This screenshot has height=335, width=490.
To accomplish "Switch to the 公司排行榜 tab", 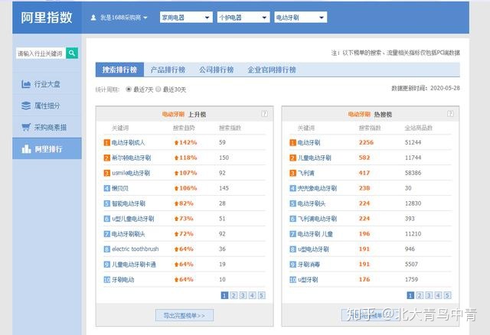I will click(217, 70).
